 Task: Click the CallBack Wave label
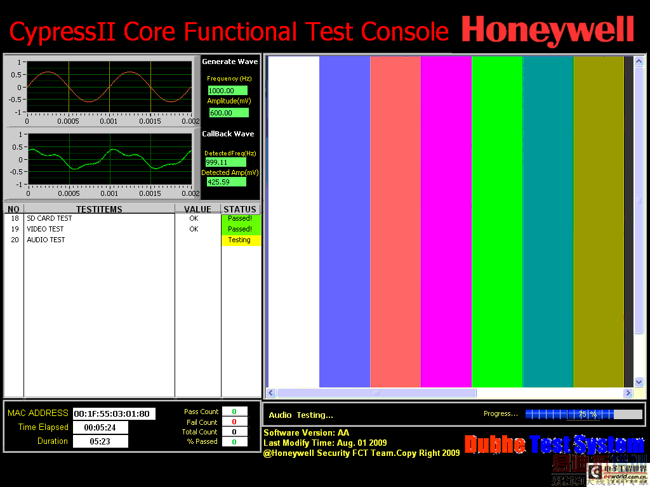228,134
